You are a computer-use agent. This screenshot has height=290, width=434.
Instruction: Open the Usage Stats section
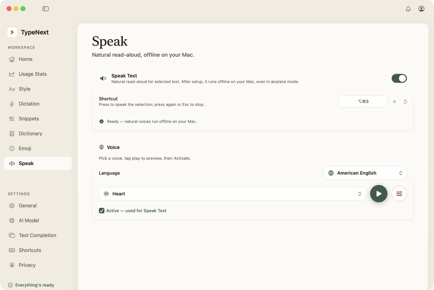(38, 74)
